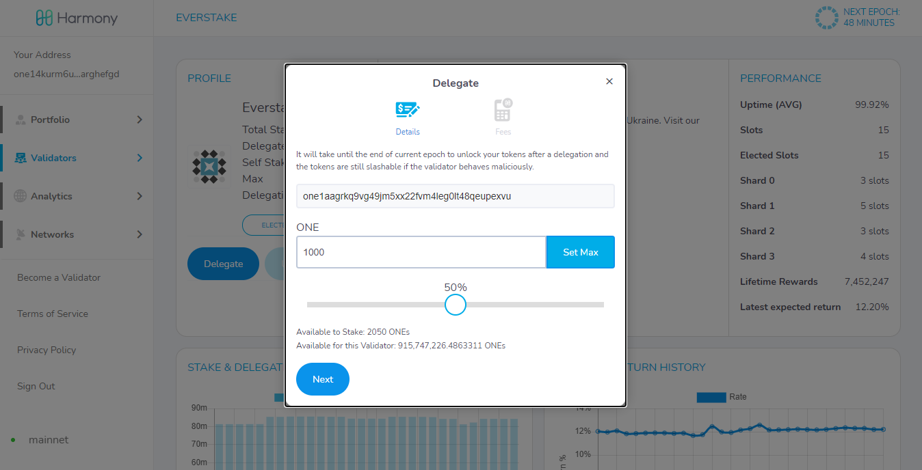Click the Available to Stake text
This screenshot has width=922, height=470.
[353, 332]
